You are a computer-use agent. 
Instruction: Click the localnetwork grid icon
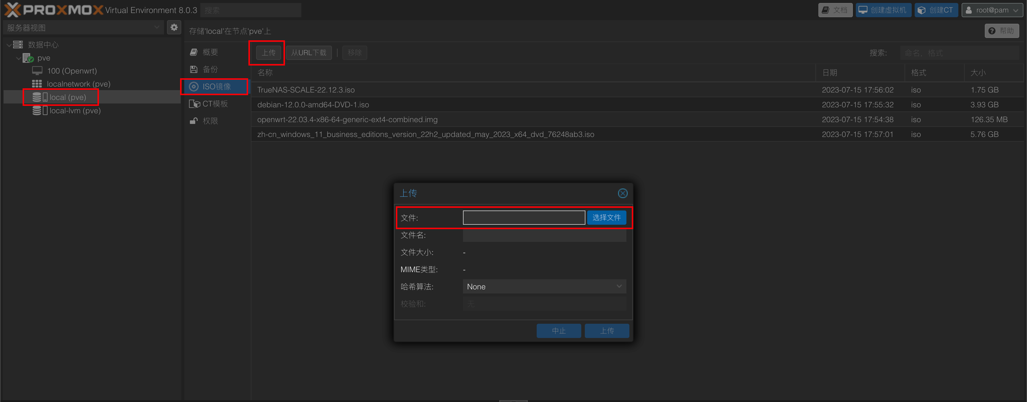(37, 84)
